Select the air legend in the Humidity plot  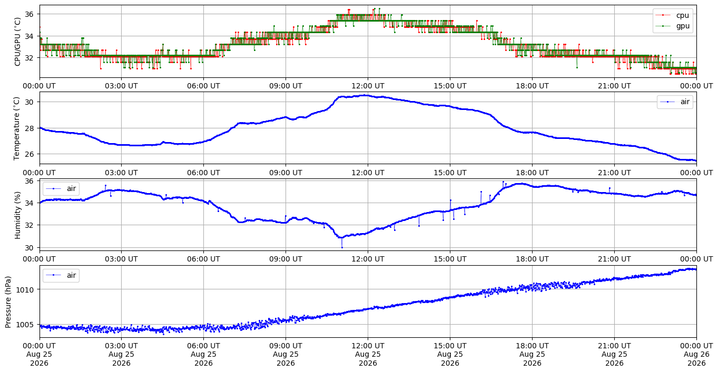(x=61, y=188)
